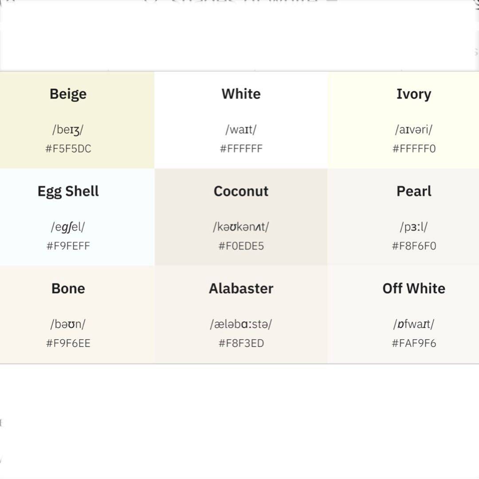Click the Egg Shell color heading
479x479 pixels.
(x=68, y=191)
